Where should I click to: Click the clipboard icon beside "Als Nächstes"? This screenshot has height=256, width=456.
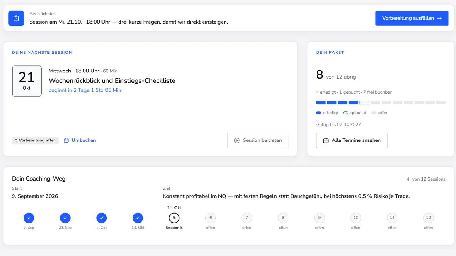tap(16, 18)
